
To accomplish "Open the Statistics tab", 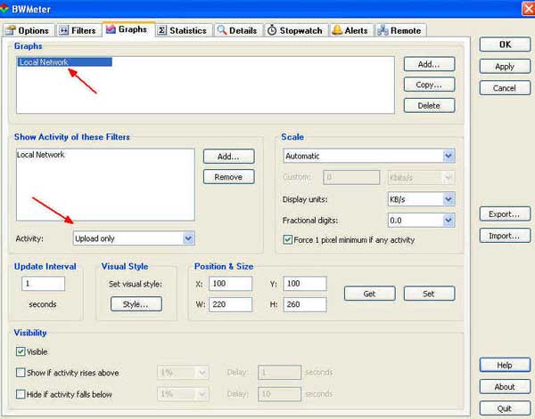I will [x=184, y=30].
